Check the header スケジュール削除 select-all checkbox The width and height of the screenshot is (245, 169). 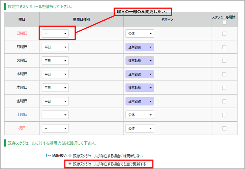point(224,23)
